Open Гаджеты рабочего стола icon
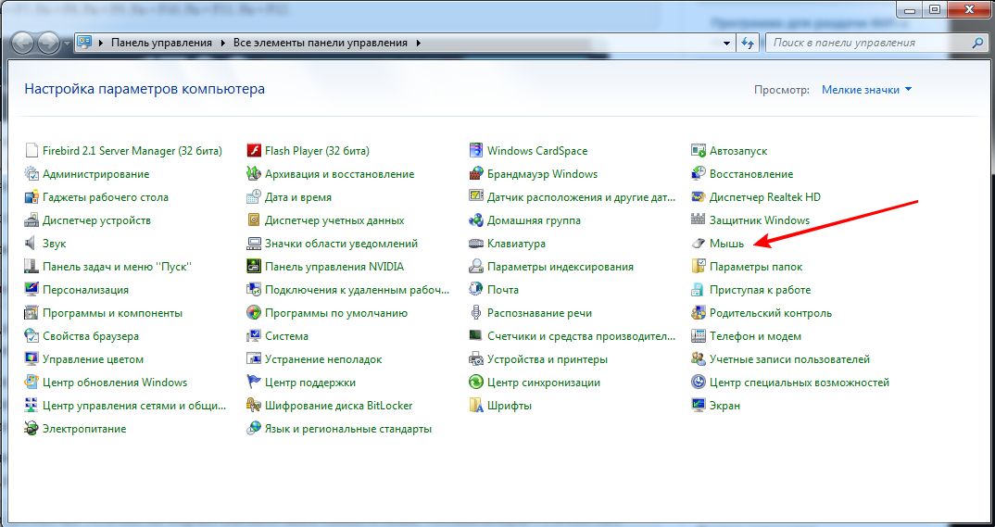 coord(31,197)
